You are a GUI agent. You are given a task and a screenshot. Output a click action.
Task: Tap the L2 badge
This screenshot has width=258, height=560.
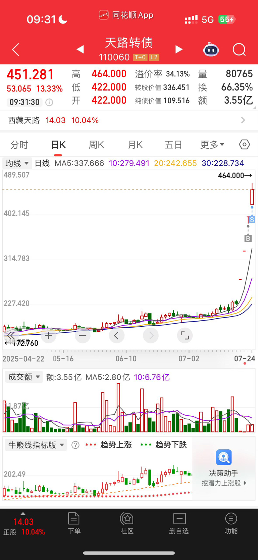click(x=154, y=58)
